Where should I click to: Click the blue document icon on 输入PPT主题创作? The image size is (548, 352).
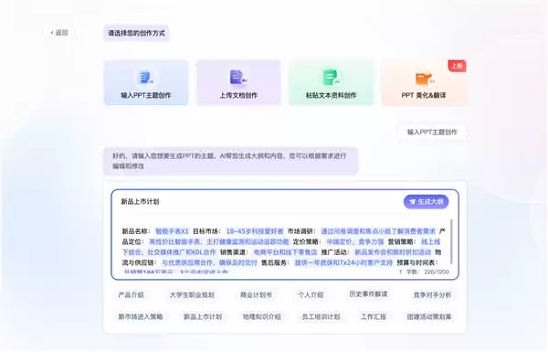(146, 78)
